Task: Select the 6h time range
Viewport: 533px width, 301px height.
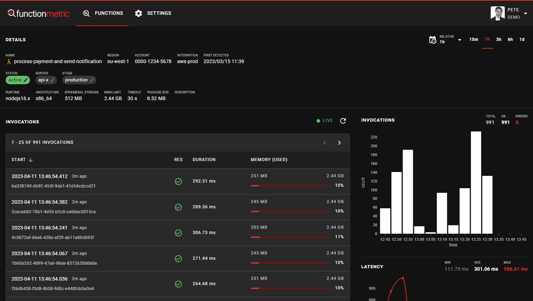Action: [510, 39]
